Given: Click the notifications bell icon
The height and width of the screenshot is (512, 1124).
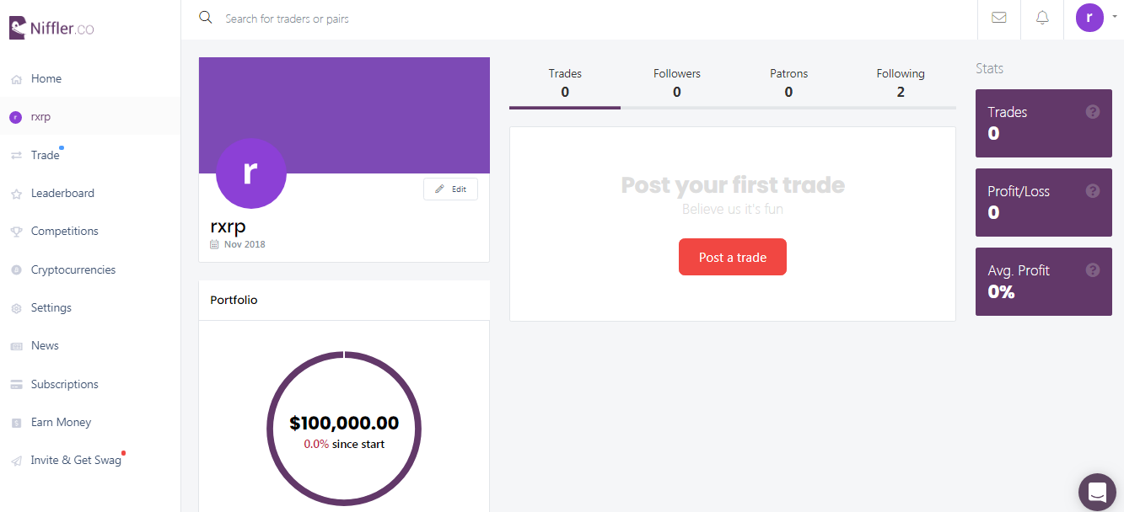Looking at the screenshot, I should pos(1042,18).
